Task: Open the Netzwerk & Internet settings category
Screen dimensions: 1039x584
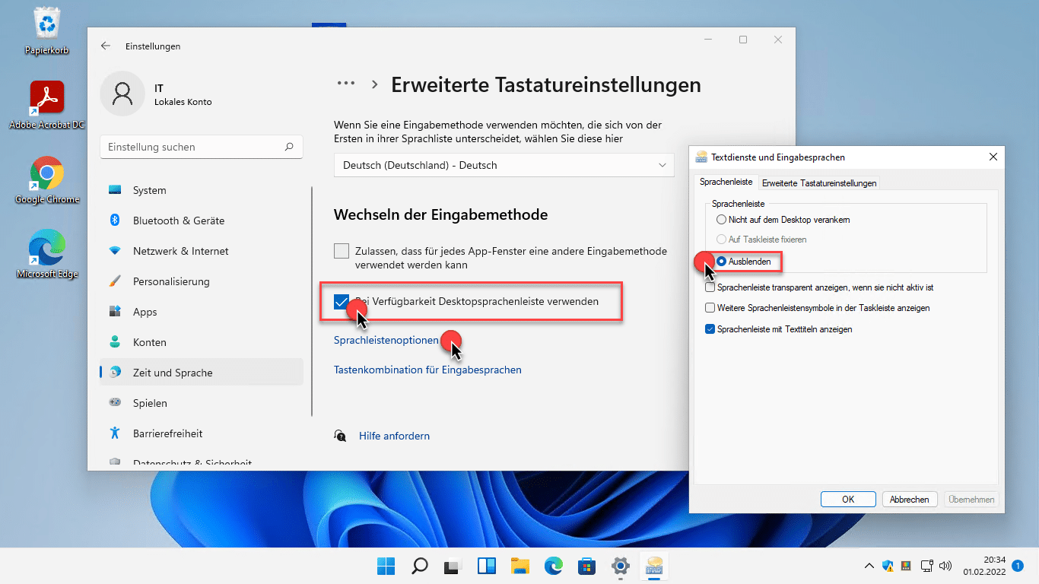Action: tap(202, 251)
